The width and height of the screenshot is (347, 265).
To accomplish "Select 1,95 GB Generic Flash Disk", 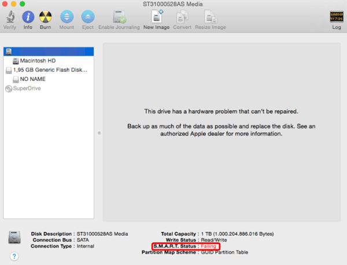I will pos(50,70).
